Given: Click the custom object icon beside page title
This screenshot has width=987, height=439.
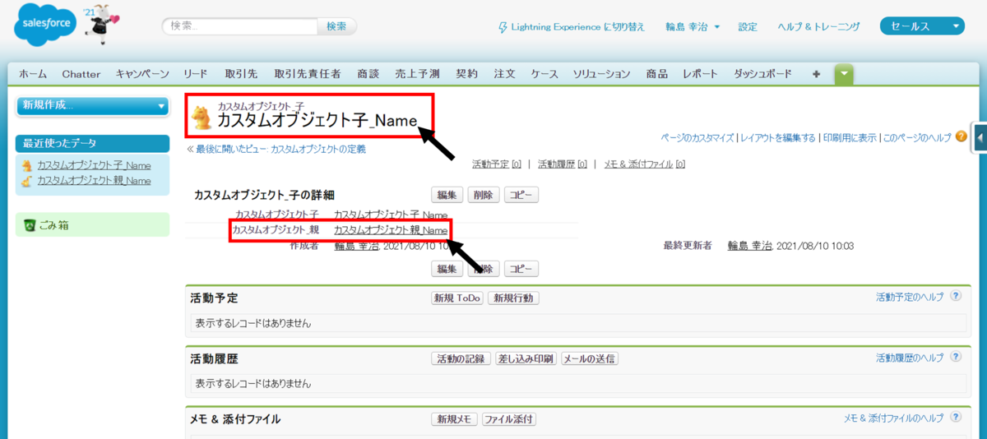Looking at the screenshot, I should pyautogui.click(x=202, y=119).
